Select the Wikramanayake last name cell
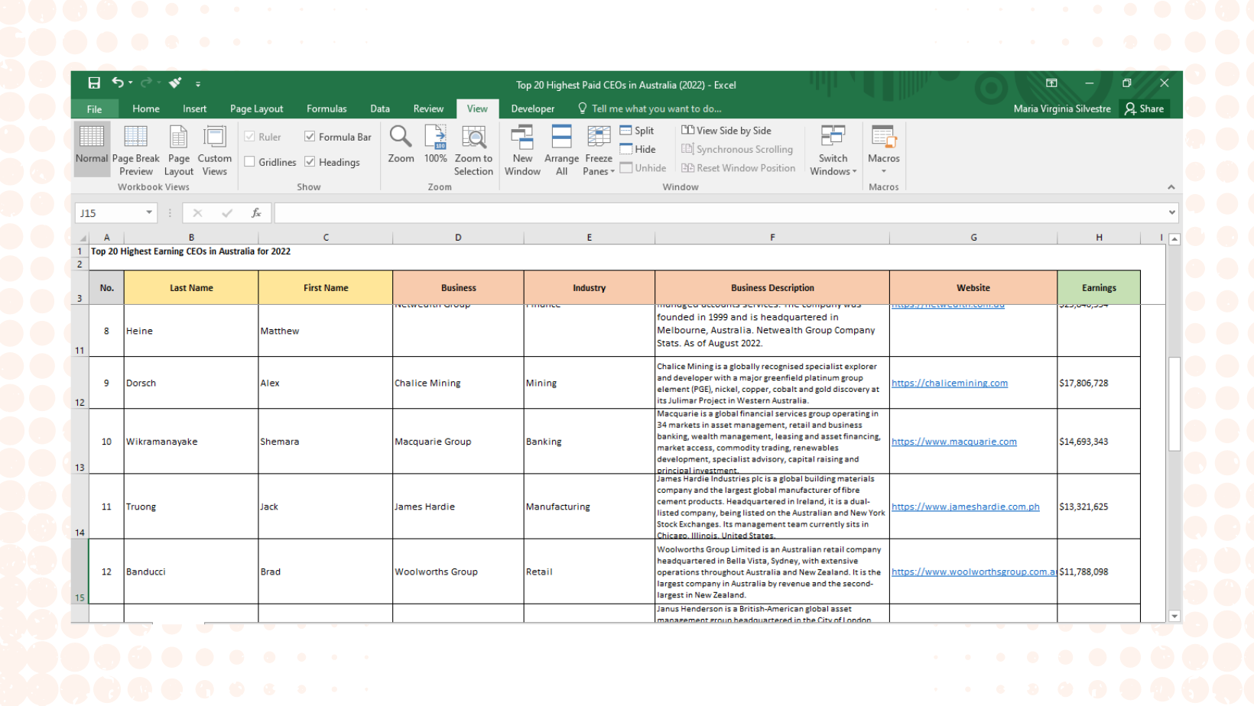 [191, 442]
